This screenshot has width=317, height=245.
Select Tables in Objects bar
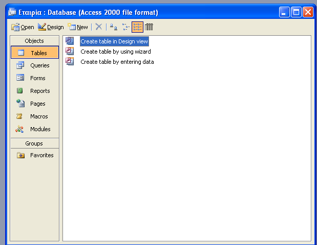[35, 53]
